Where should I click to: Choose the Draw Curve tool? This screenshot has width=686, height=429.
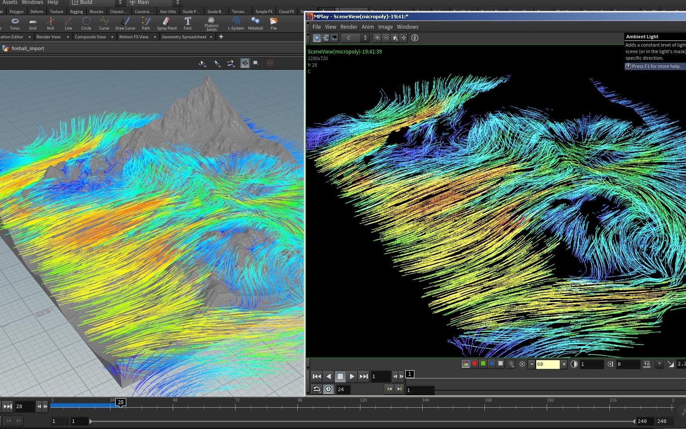coord(125,23)
